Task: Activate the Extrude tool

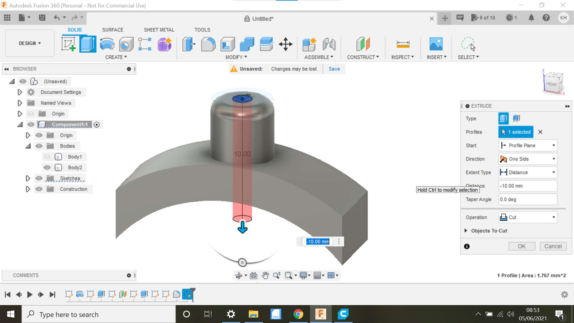Action: pyautogui.click(x=88, y=44)
